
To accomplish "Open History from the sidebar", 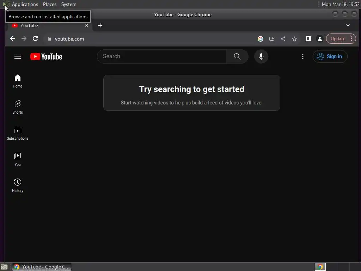I will coord(18,186).
